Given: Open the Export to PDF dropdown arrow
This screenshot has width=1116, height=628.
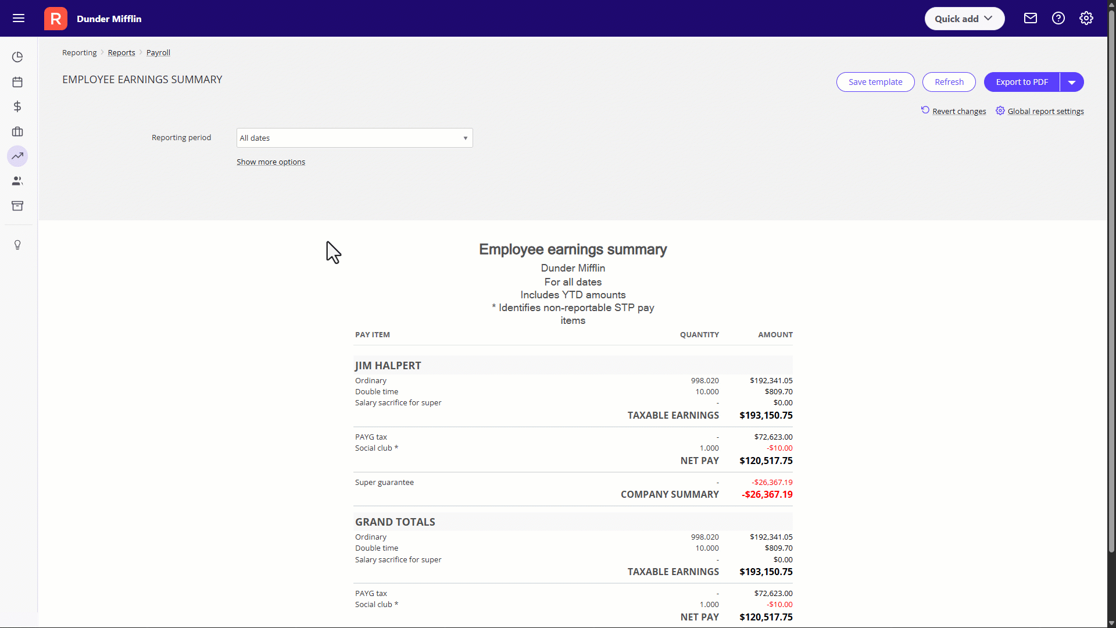Looking at the screenshot, I should tap(1071, 82).
